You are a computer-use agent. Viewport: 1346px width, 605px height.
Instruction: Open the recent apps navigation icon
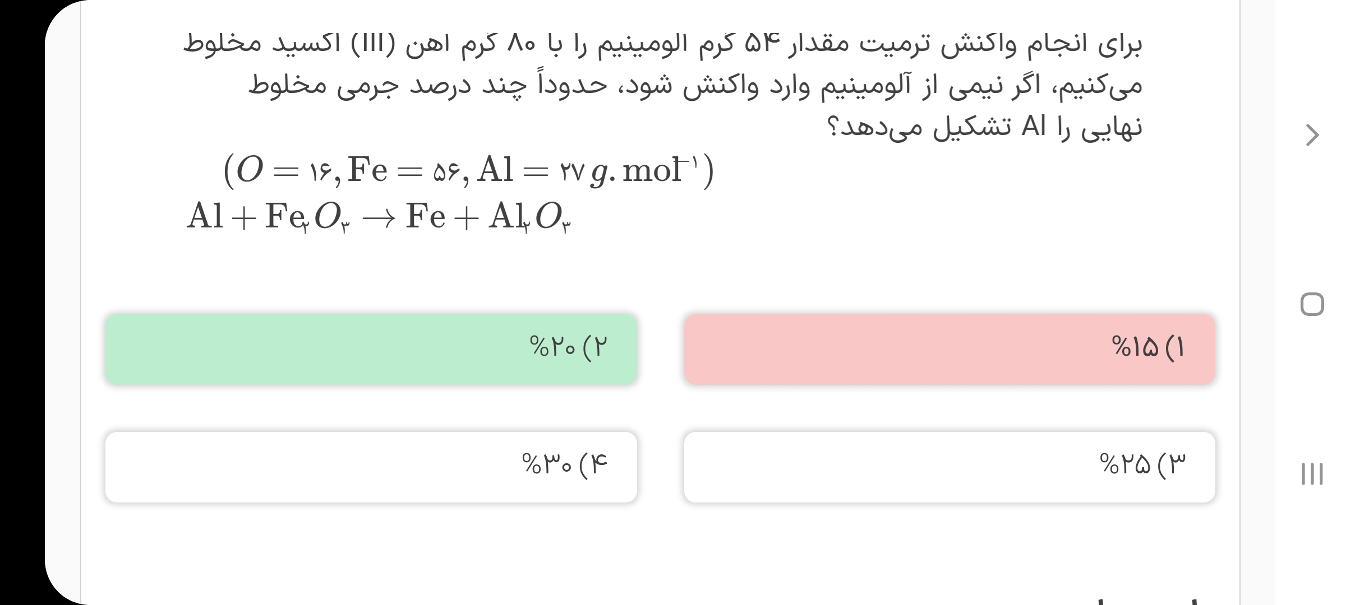click(1312, 473)
